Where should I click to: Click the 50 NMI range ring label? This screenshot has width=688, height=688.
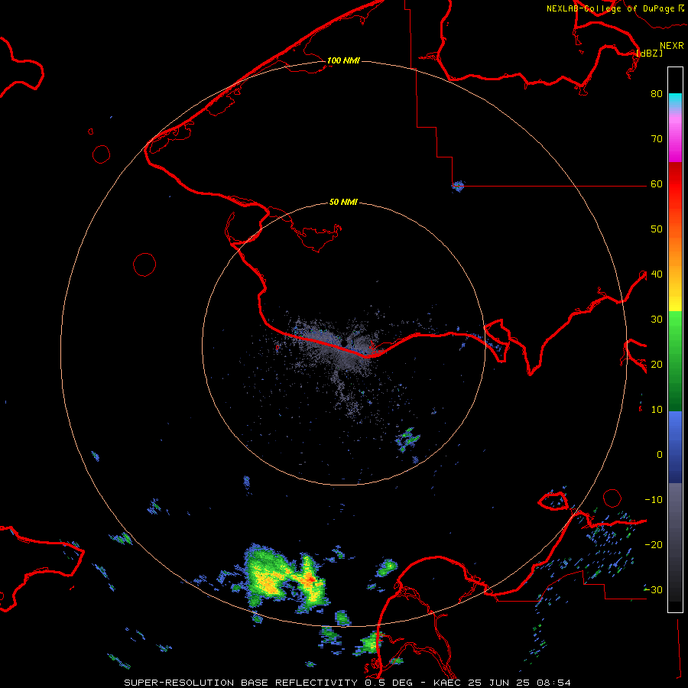pos(343,203)
